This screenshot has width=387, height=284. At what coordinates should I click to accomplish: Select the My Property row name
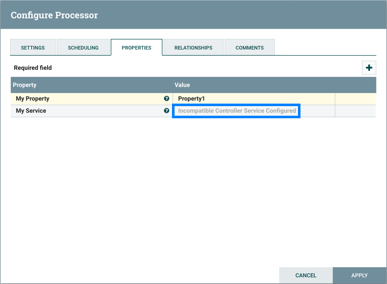point(33,99)
